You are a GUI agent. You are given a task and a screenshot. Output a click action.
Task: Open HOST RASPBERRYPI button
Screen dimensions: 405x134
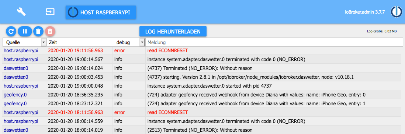101,13
